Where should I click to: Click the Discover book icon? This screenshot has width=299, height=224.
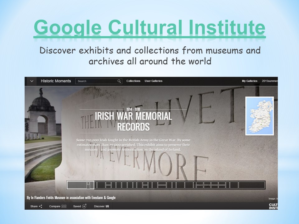pos(107,206)
